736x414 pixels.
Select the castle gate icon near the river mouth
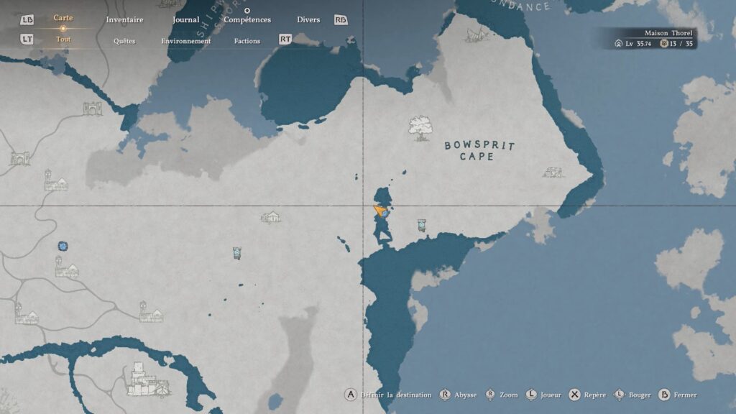[93, 109]
